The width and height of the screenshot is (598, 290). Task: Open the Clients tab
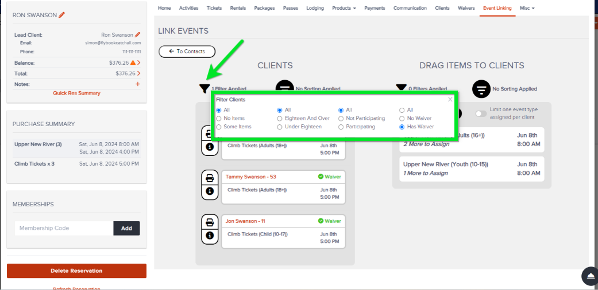tap(442, 8)
